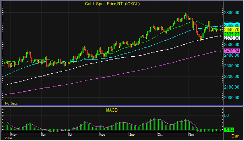Image resolution: width=244 pixels, height=141 pixels.
Task: Click the No Gaps label
Action: pos(11,103)
